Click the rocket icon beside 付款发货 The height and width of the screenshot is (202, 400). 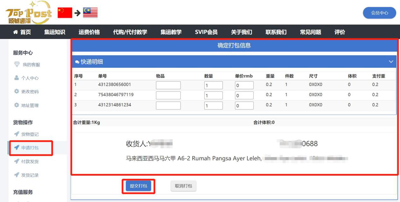pyautogui.click(x=17, y=162)
